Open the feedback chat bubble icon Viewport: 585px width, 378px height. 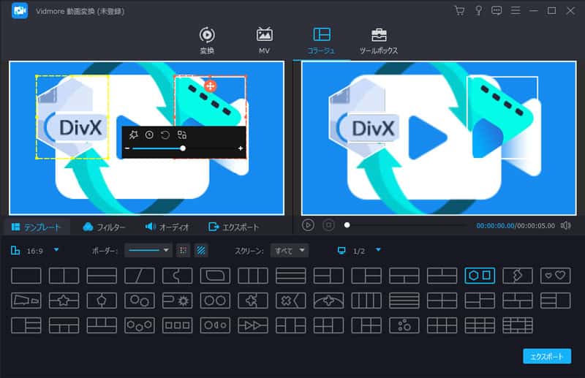point(497,10)
